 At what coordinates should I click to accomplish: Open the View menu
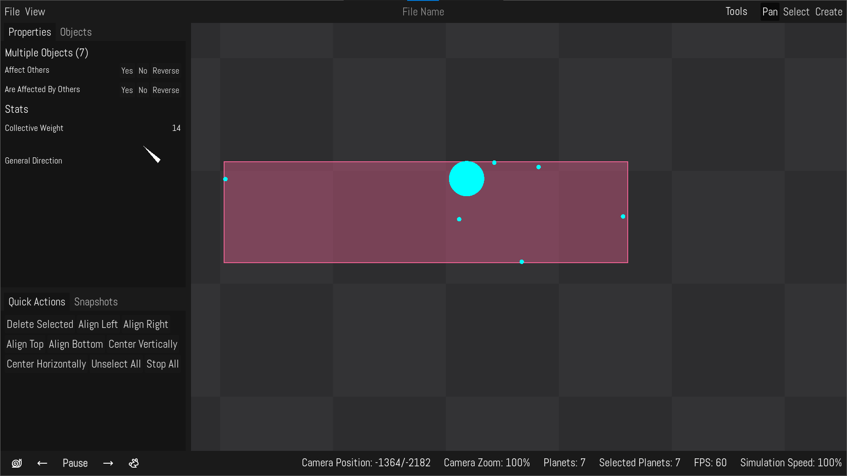pos(35,12)
